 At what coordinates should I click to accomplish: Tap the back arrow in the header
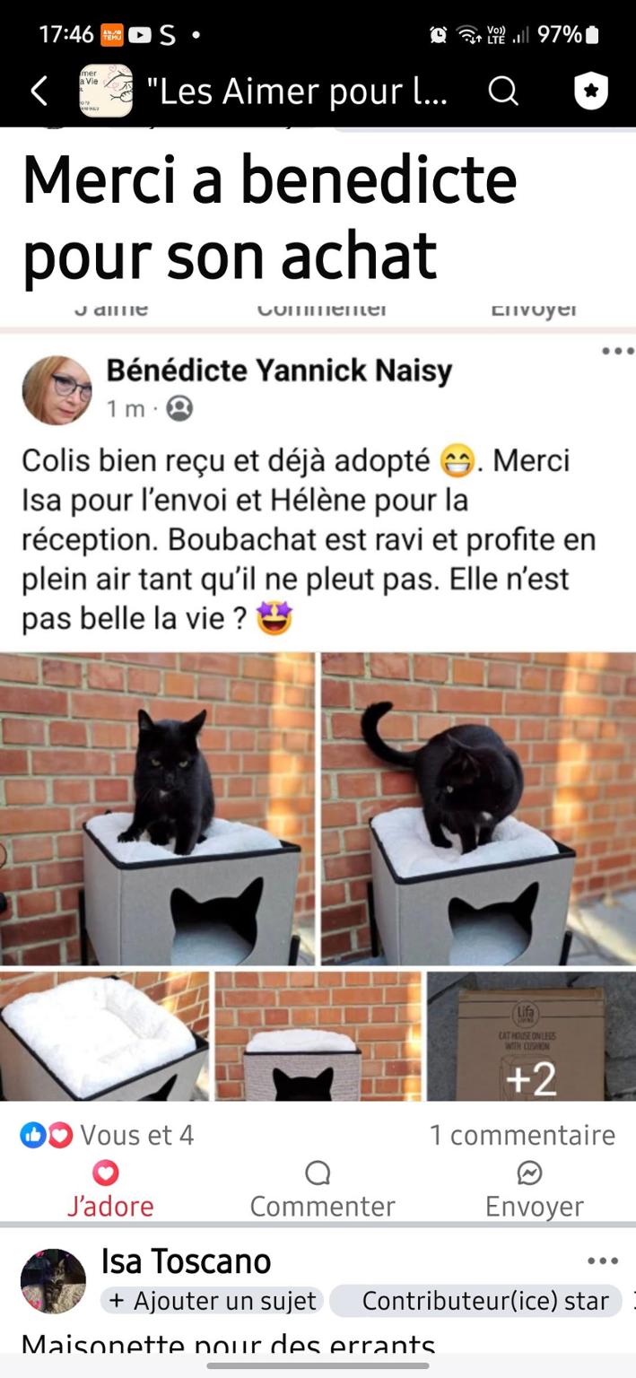click(39, 91)
